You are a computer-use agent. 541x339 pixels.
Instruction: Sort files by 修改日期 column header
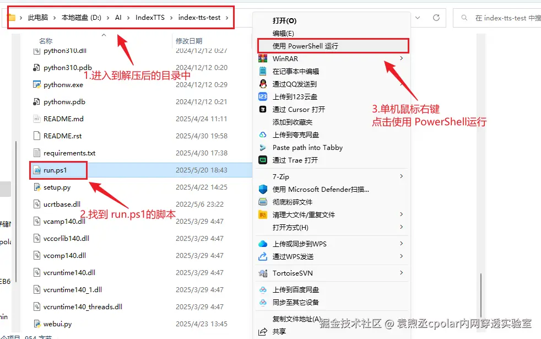(189, 41)
